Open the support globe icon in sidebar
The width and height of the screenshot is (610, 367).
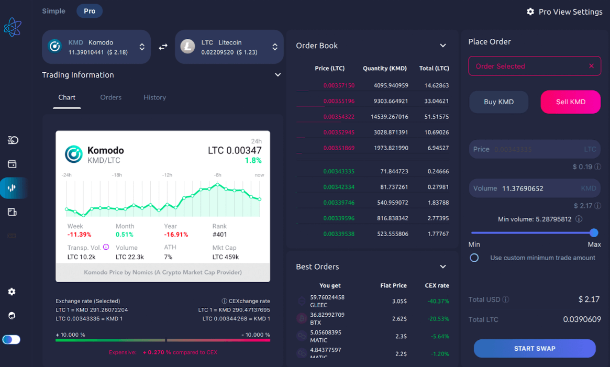[12, 315]
